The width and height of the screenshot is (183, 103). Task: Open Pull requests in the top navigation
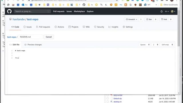pyautogui.click(x=59, y=11)
